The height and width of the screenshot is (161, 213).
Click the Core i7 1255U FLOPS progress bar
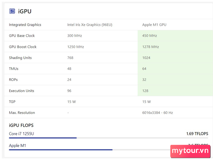(x=109, y=138)
